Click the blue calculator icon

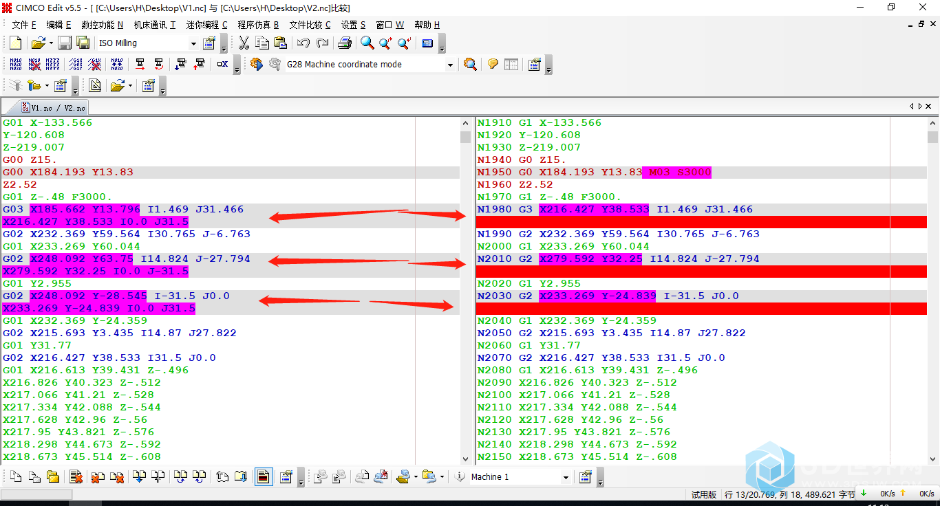[427, 43]
